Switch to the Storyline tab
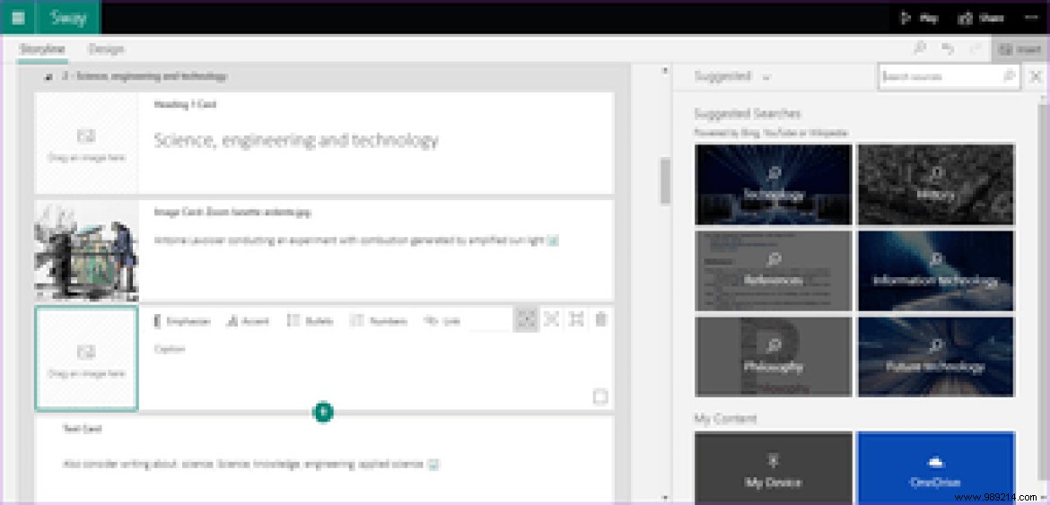The height and width of the screenshot is (505, 1050). (x=42, y=48)
